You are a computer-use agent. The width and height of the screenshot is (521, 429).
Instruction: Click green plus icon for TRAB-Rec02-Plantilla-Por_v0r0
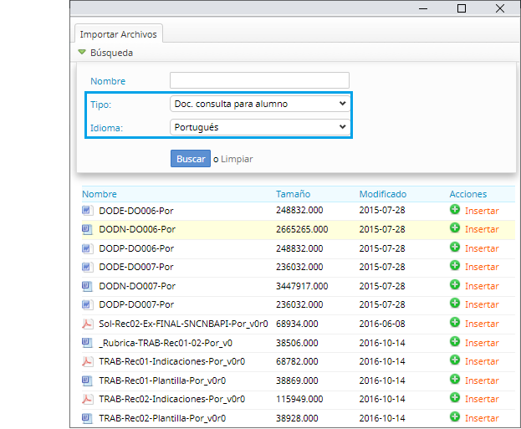click(x=455, y=416)
